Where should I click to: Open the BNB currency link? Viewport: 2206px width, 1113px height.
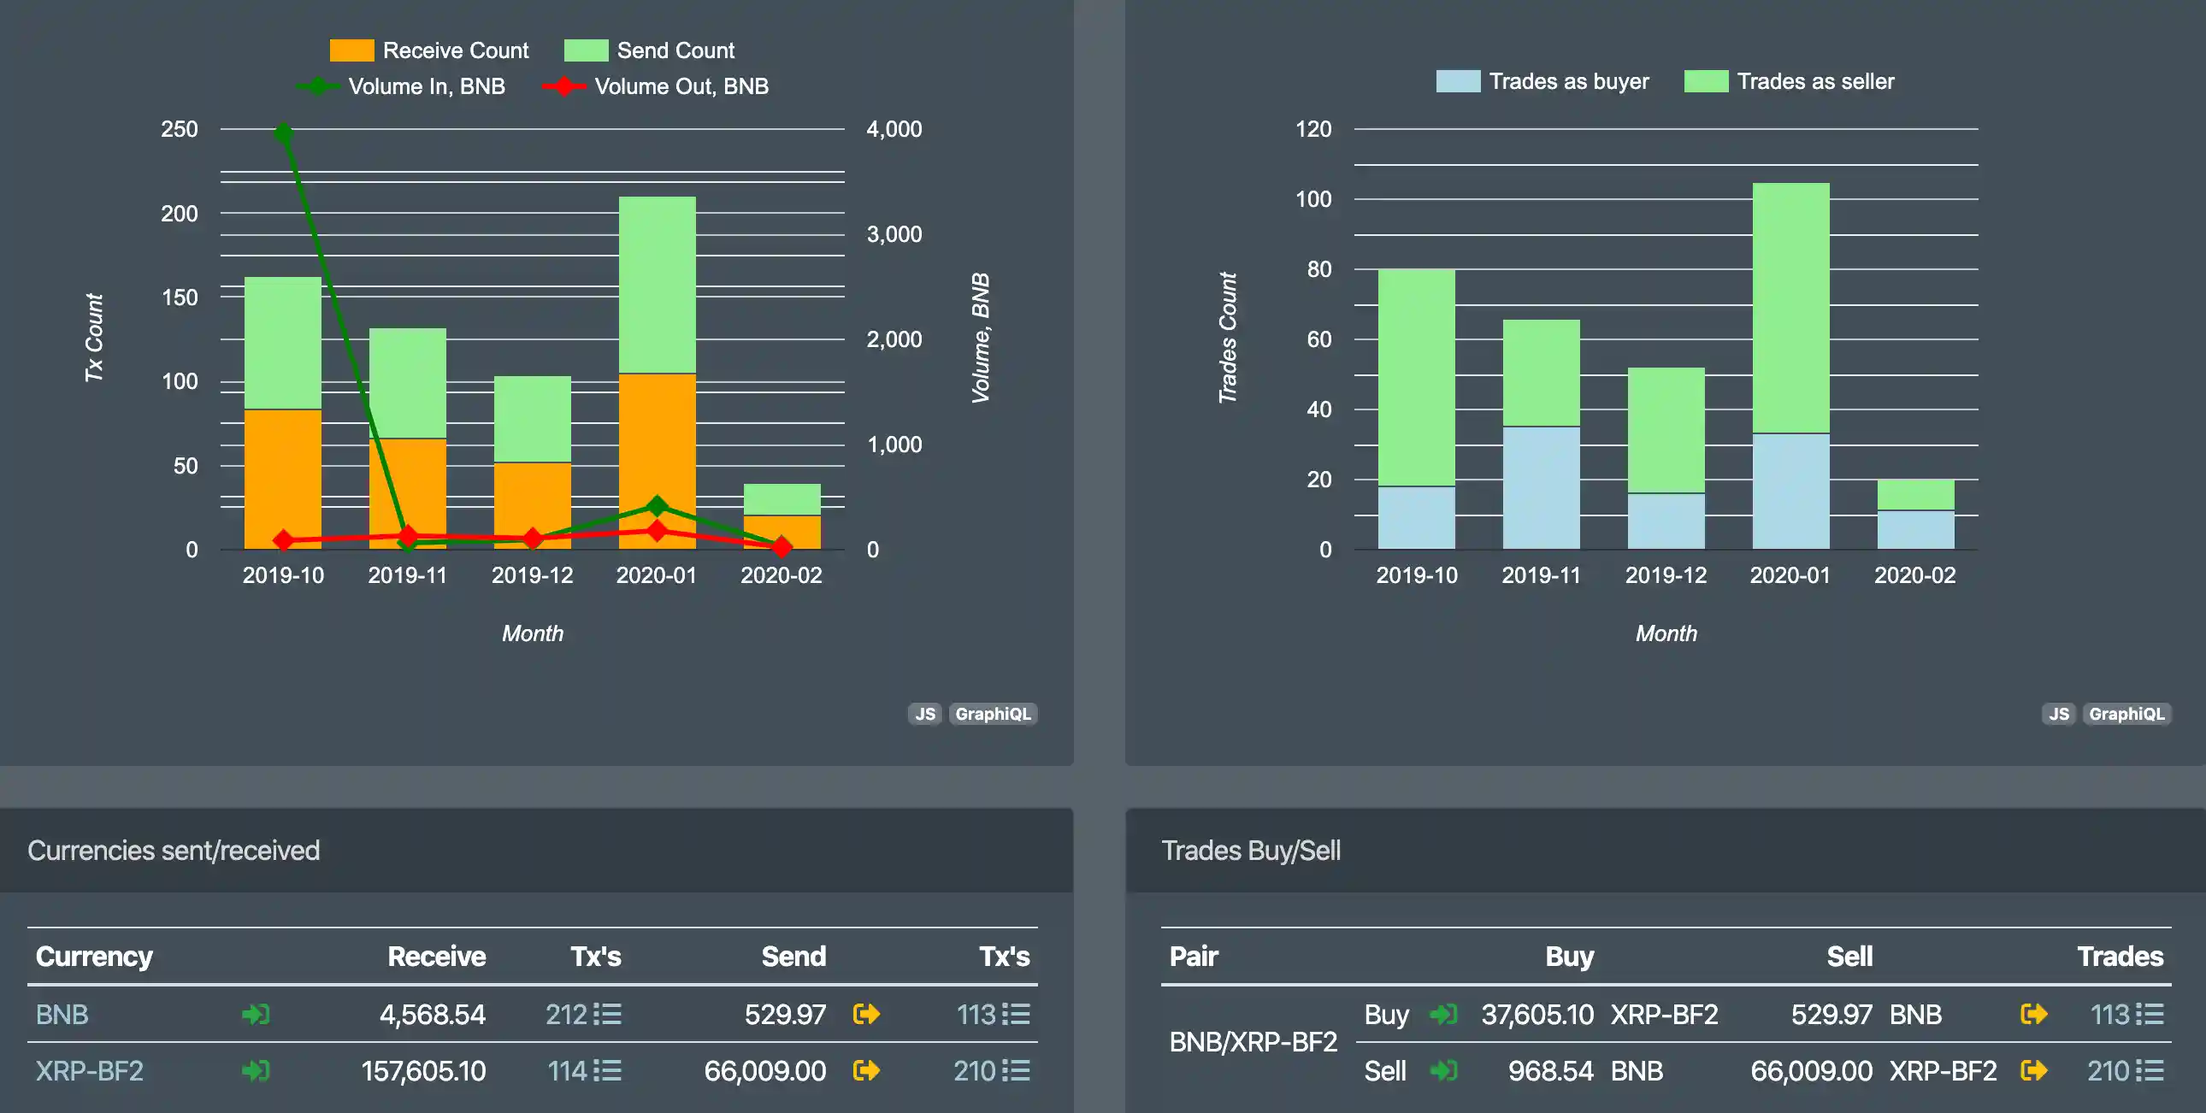[62, 1015]
